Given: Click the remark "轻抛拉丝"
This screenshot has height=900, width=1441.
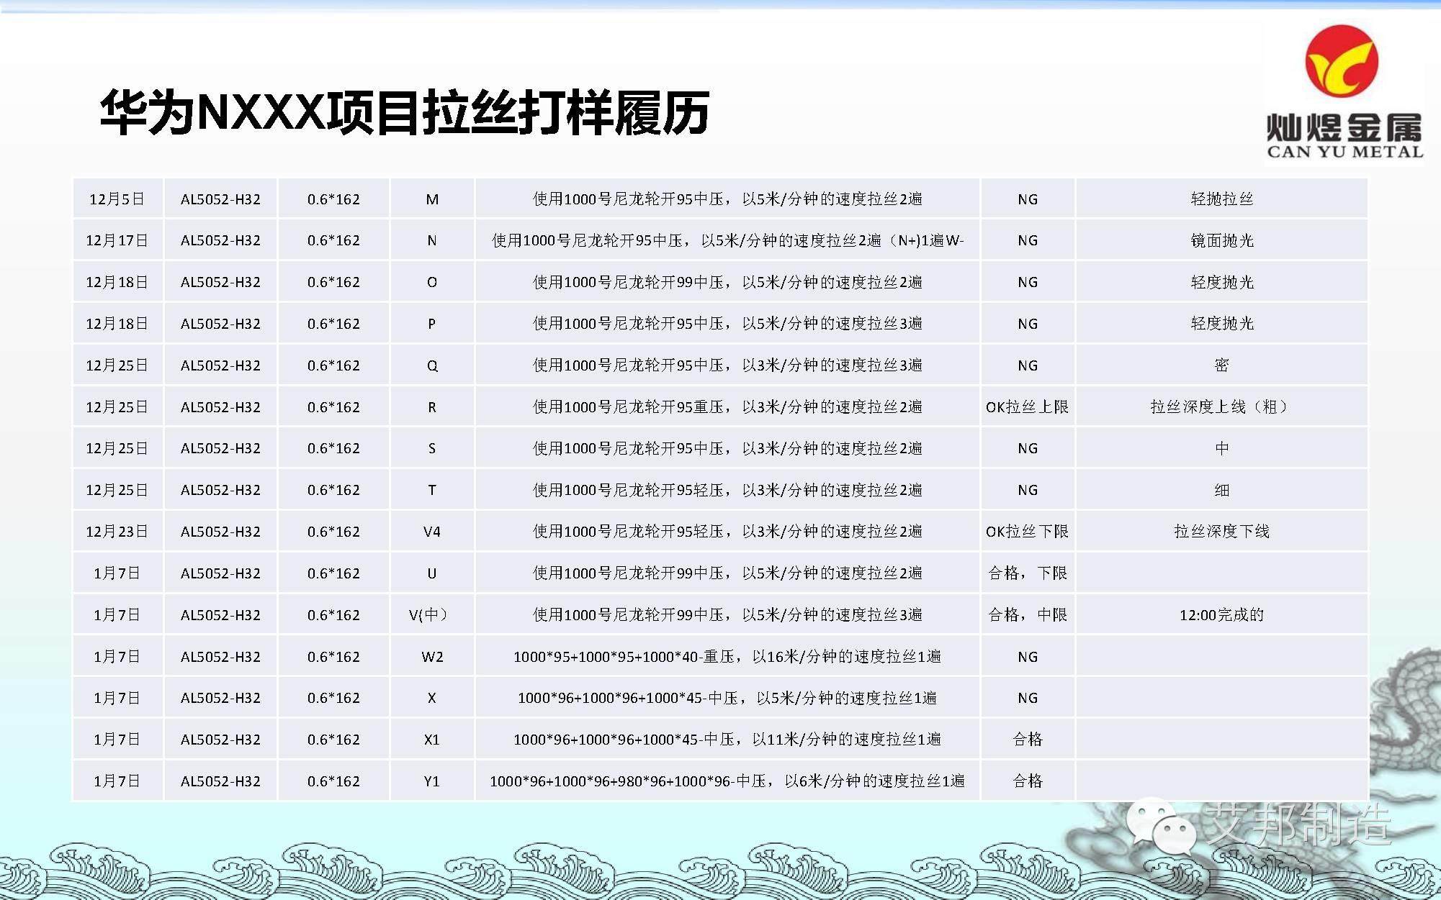Looking at the screenshot, I should pos(1222,199).
